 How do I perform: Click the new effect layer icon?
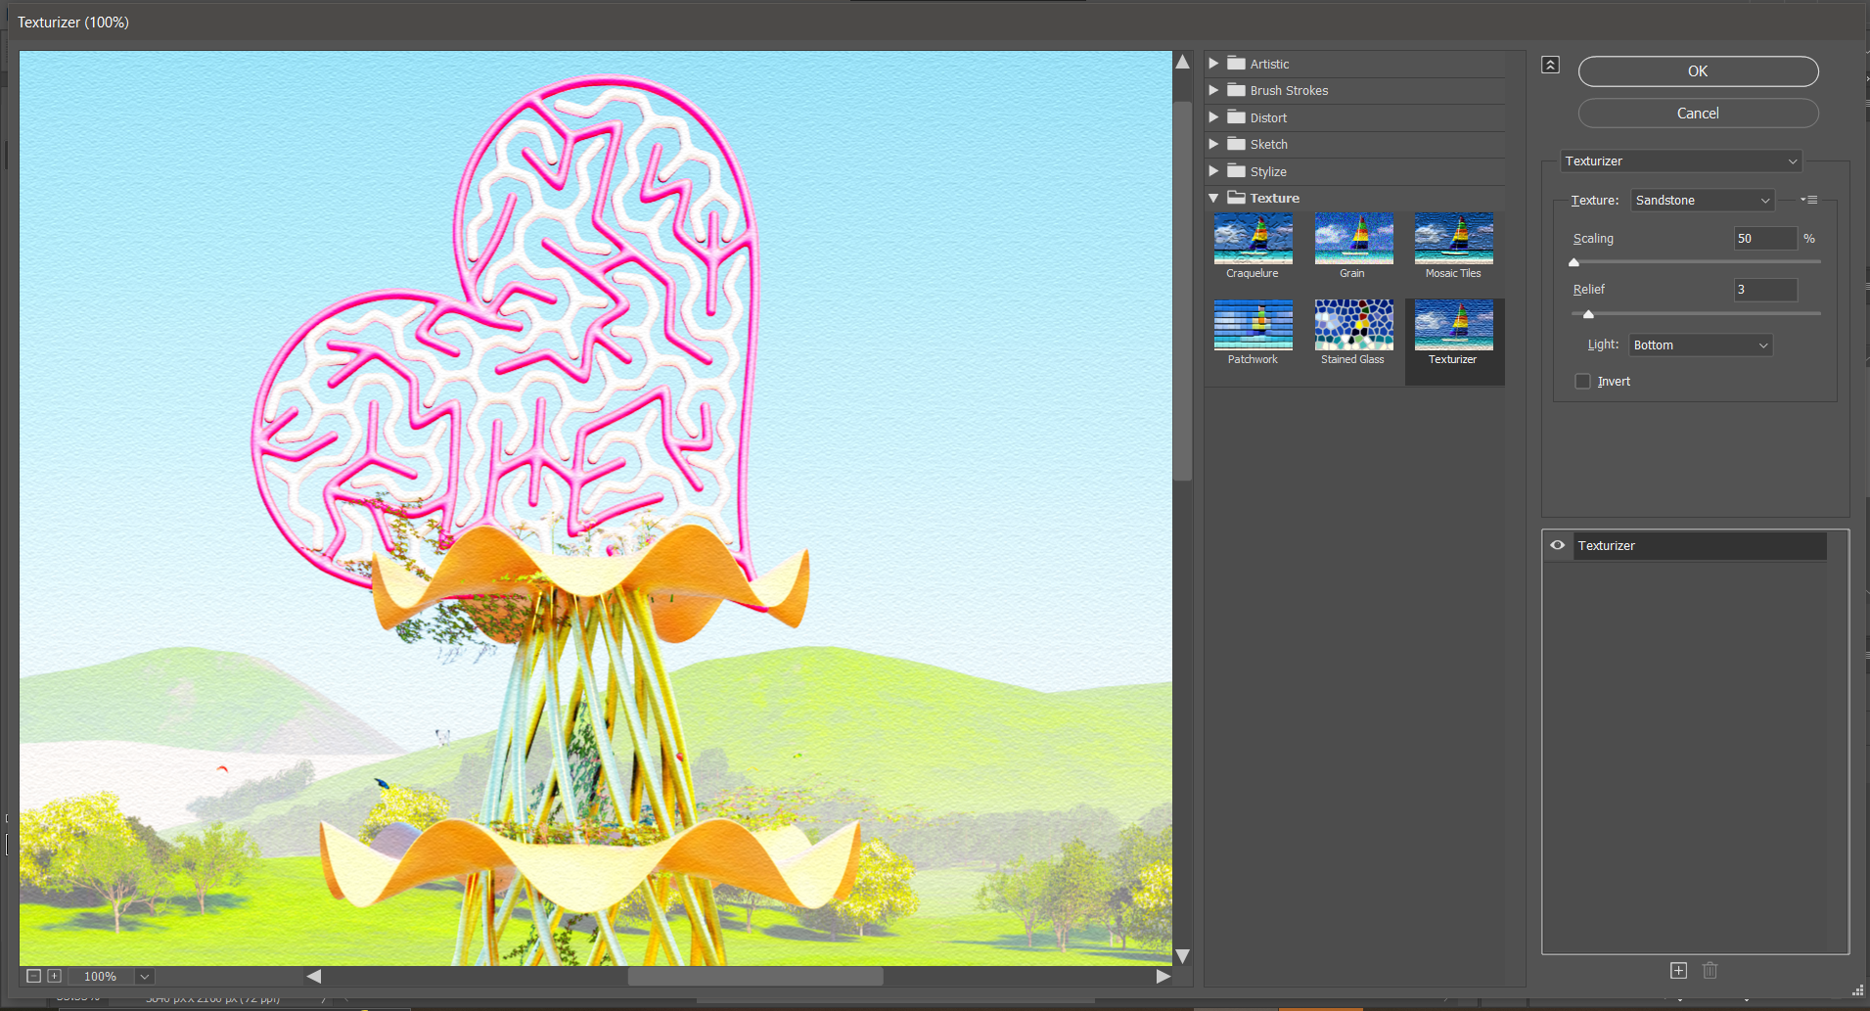click(x=1678, y=970)
